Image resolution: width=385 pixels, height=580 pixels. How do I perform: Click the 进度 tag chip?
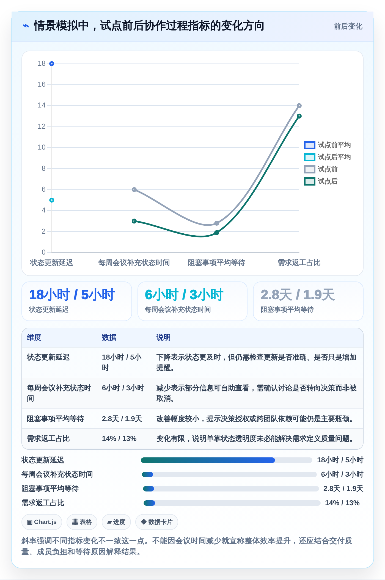(116, 522)
